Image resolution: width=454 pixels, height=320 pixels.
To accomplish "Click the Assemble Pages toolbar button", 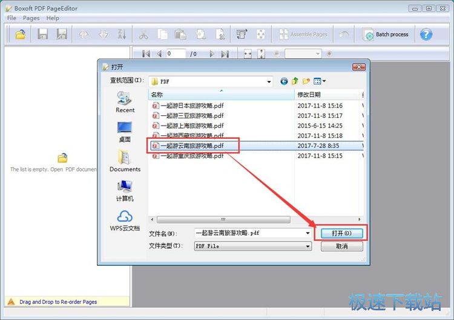I will pyautogui.click(x=303, y=34).
